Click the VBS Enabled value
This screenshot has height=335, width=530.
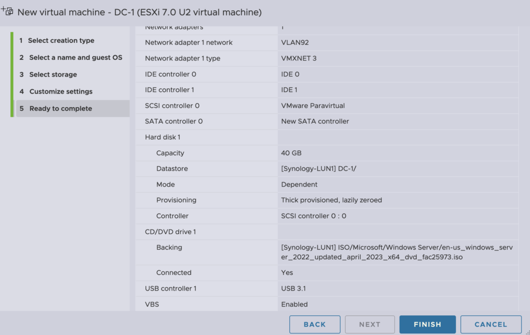pyautogui.click(x=295, y=304)
